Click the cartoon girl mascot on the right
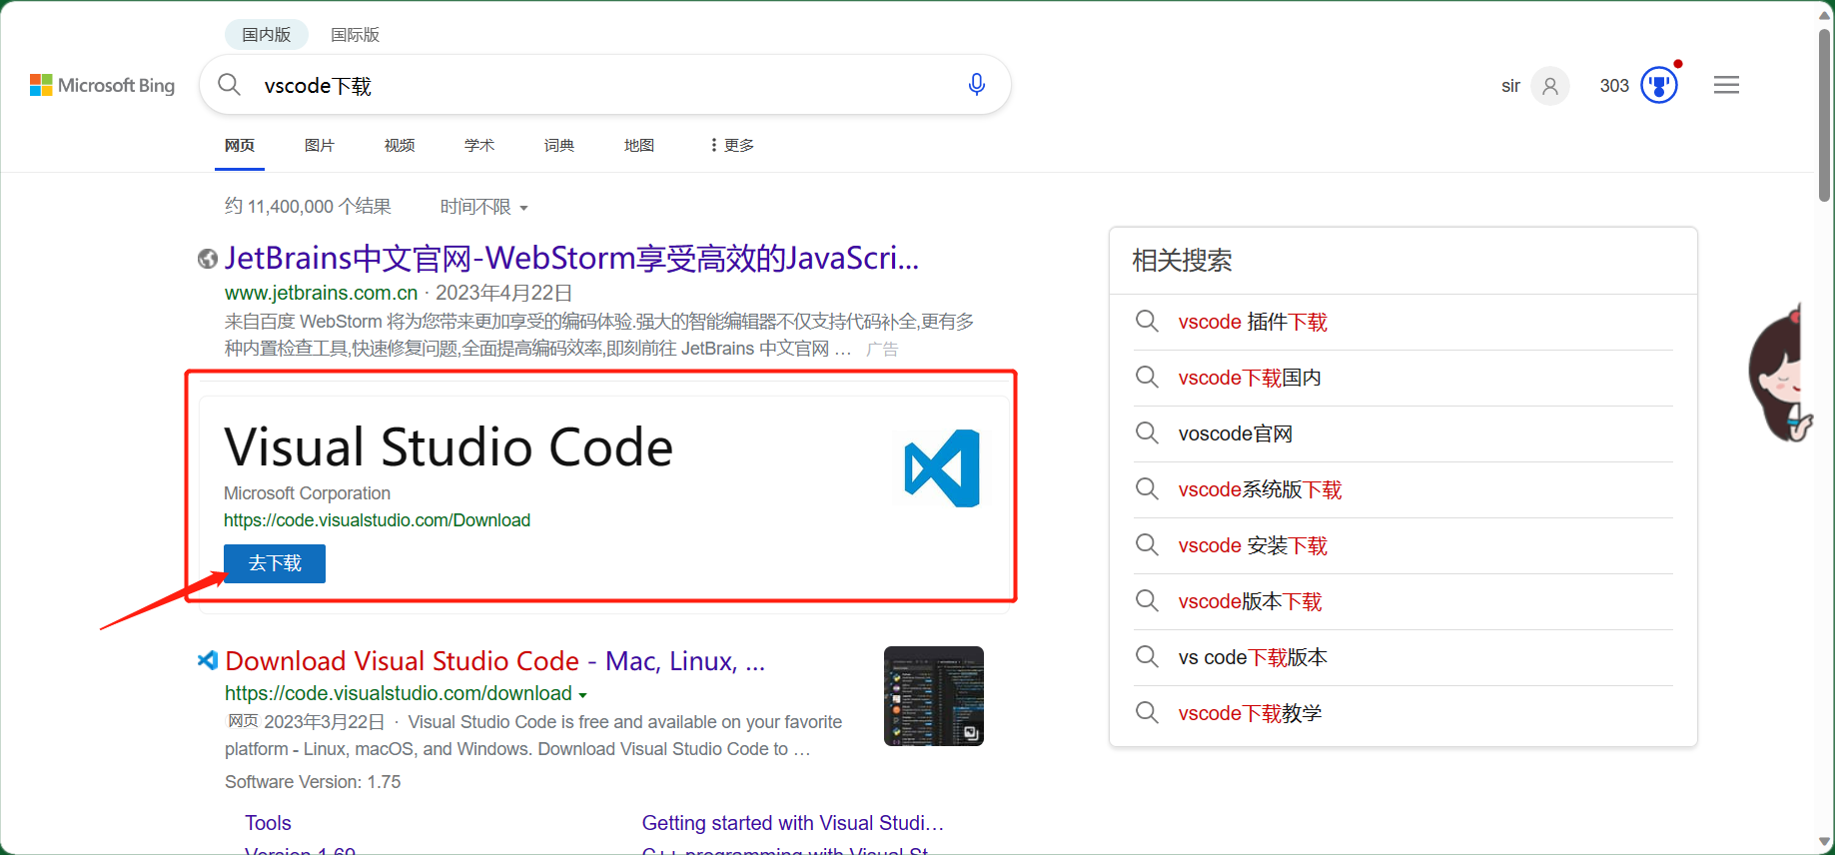The width and height of the screenshot is (1835, 855). (x=1779, y=375)
